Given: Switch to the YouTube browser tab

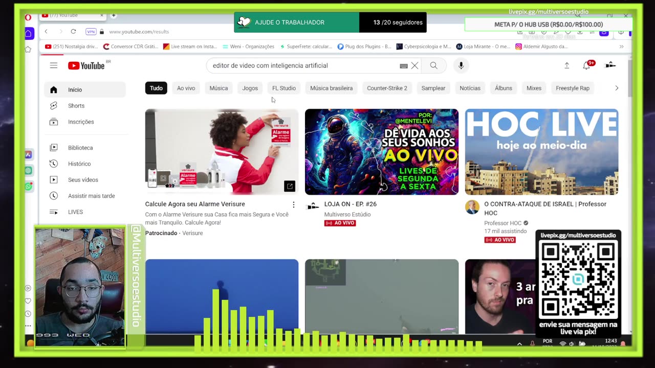Looking at the screenshot, I should point(73,15).
